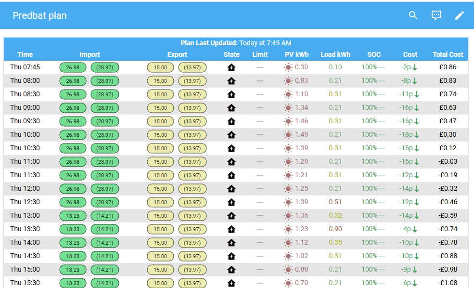The image size is (474, 288).
Task: Click the down arrow beside -18p cost
Action: coord(417,135)
